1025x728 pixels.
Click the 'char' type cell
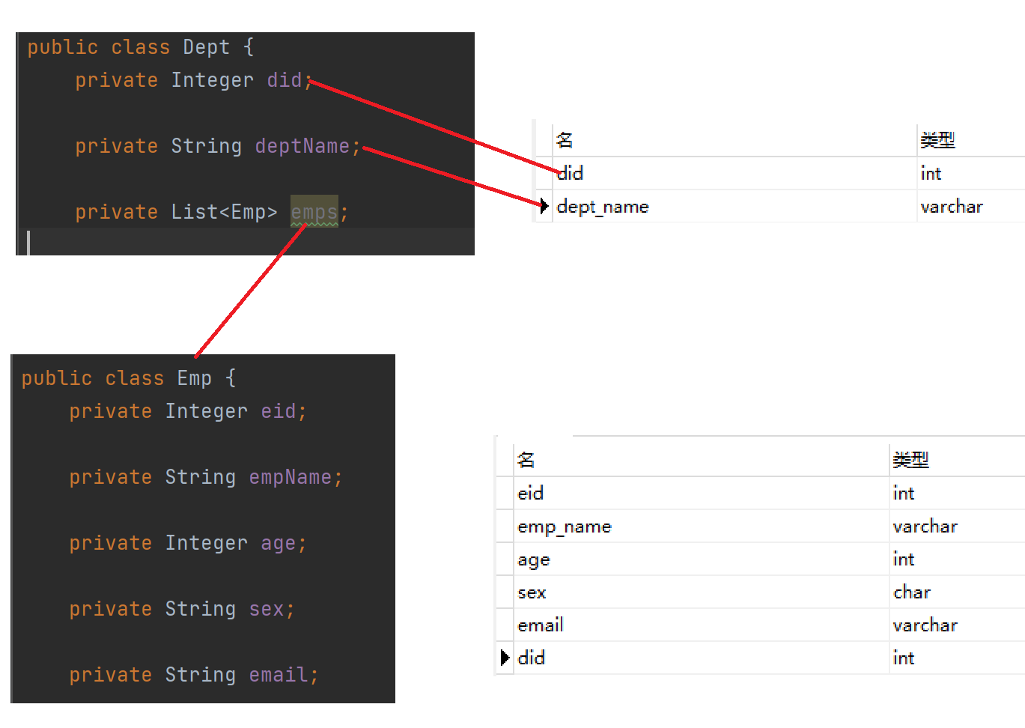click(x=912, y=592)
